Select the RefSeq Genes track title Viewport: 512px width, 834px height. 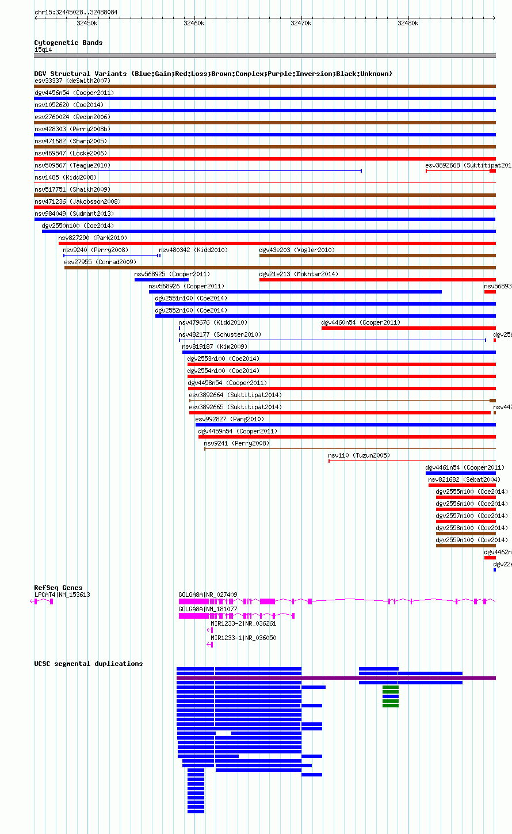58,588
